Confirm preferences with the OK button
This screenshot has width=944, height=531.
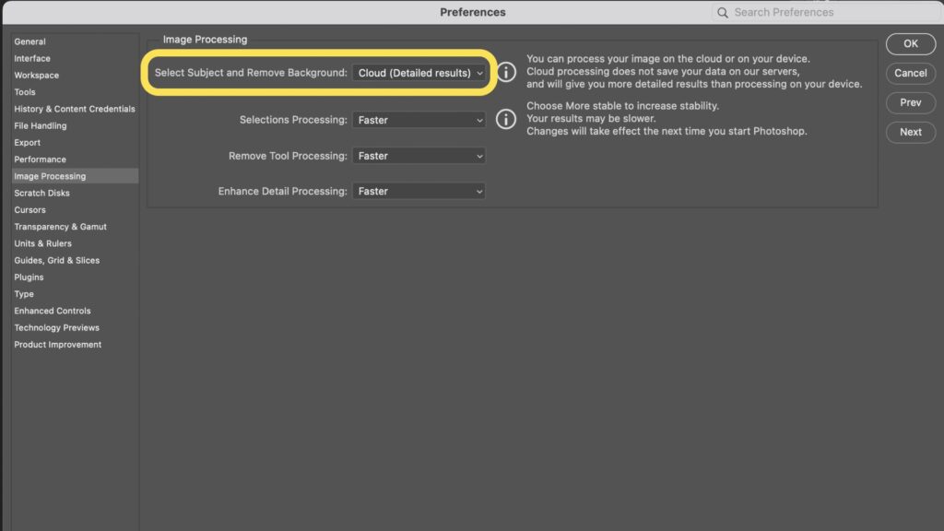coord(910,44)
